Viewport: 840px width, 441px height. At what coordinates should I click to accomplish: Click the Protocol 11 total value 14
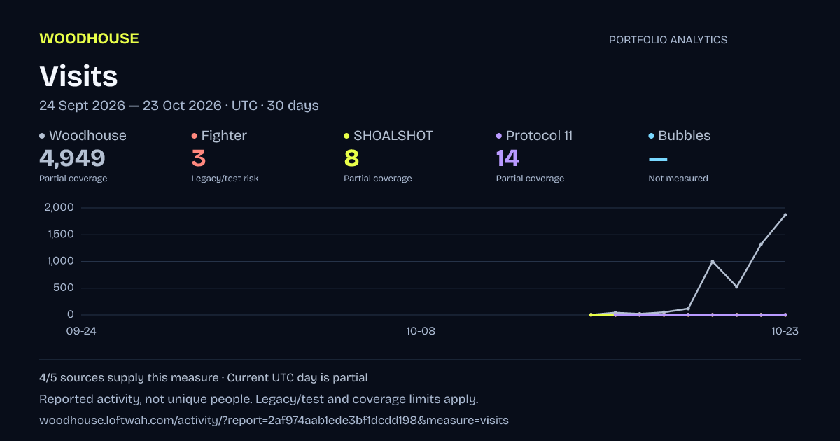pos(507,158)
